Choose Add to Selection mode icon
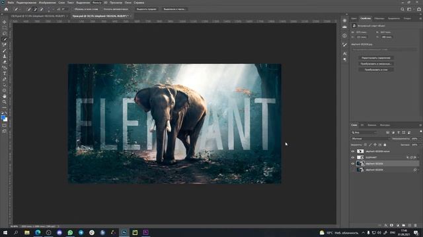The image size is (423, 237). [x=35, y=9]
